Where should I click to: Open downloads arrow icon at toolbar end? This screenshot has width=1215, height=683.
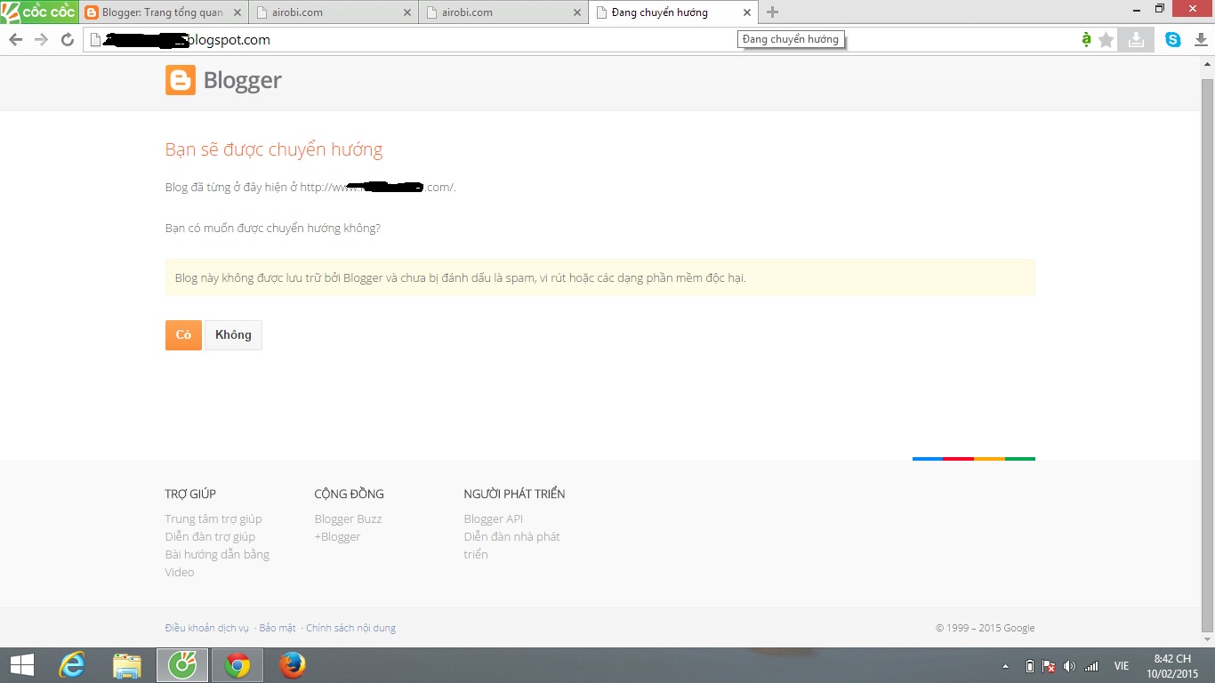tap(1200, 40)
